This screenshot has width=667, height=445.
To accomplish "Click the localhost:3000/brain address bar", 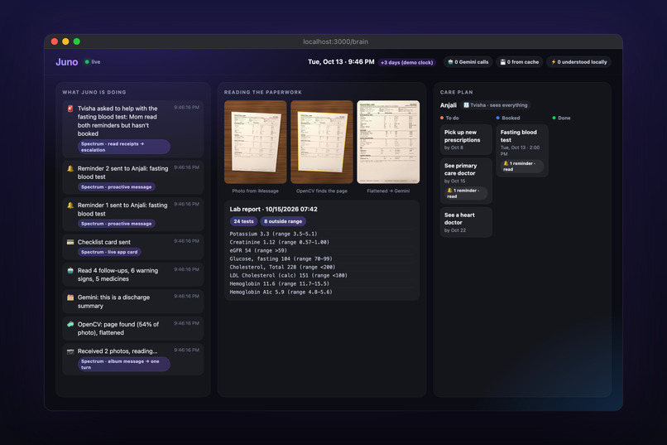I will tap(336, 41).
